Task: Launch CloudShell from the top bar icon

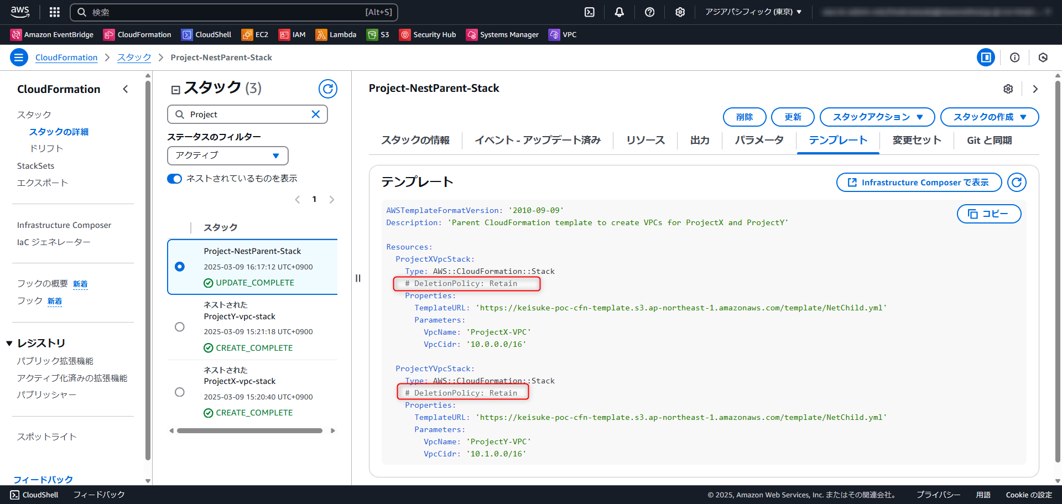Action: click(590, 12)
